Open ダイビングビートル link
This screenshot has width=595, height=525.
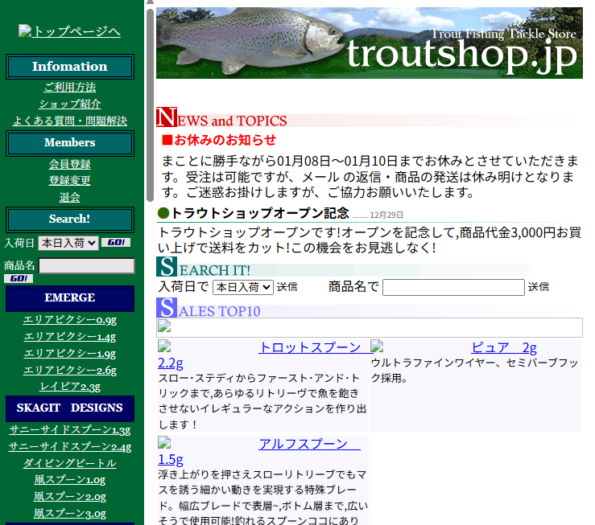coord(70,463)
